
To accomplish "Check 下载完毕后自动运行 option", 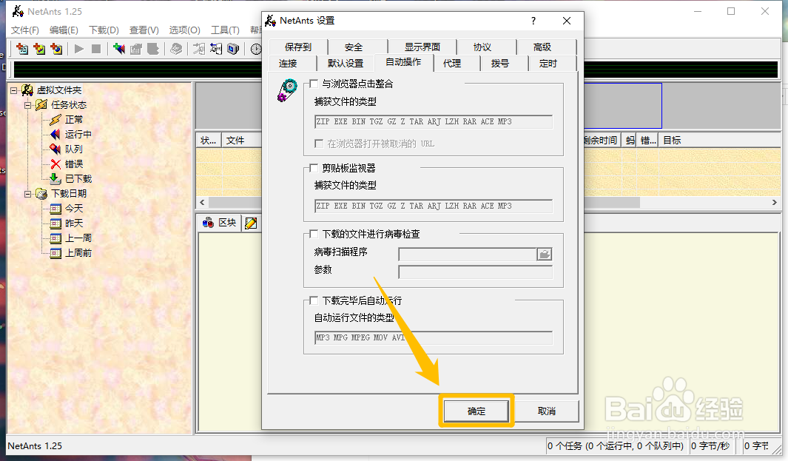I will [314, 300].
